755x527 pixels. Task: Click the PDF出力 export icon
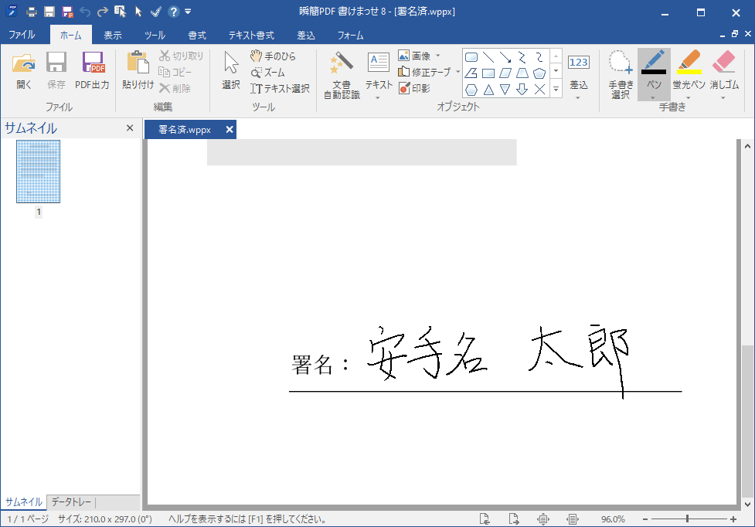point(92,70)
